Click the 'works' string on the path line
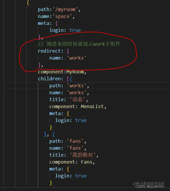Viewport: 170px width, 191px height. coord(76,86)
